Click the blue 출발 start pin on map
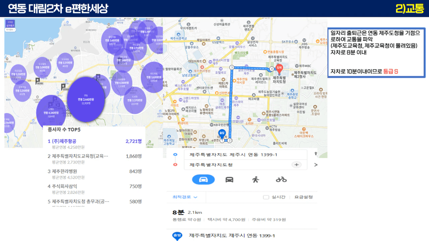The width and height of the screenshot is (429, 241). point(222,133)
